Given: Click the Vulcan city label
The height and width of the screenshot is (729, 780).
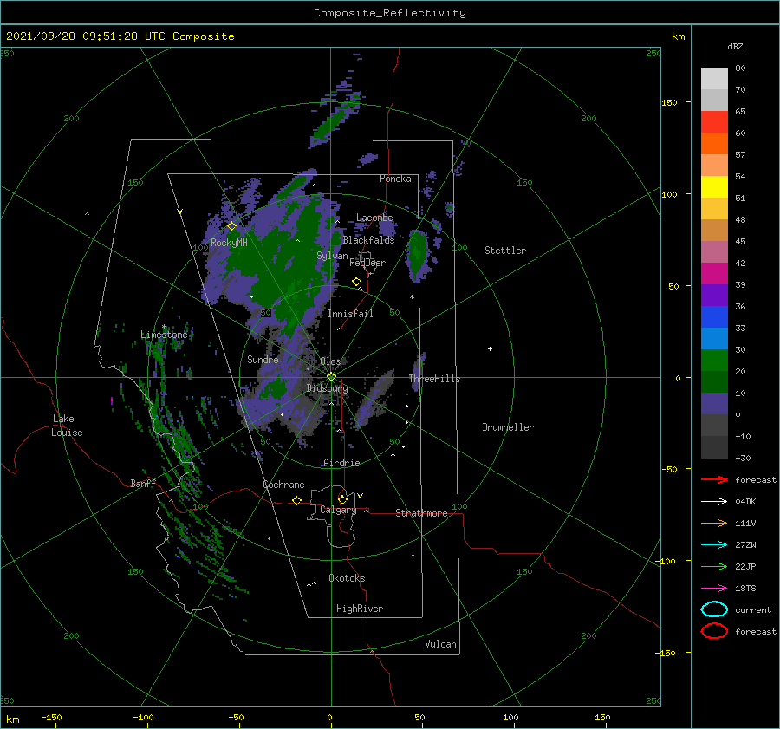Looking at the screenshot, I should click(441, 644).
